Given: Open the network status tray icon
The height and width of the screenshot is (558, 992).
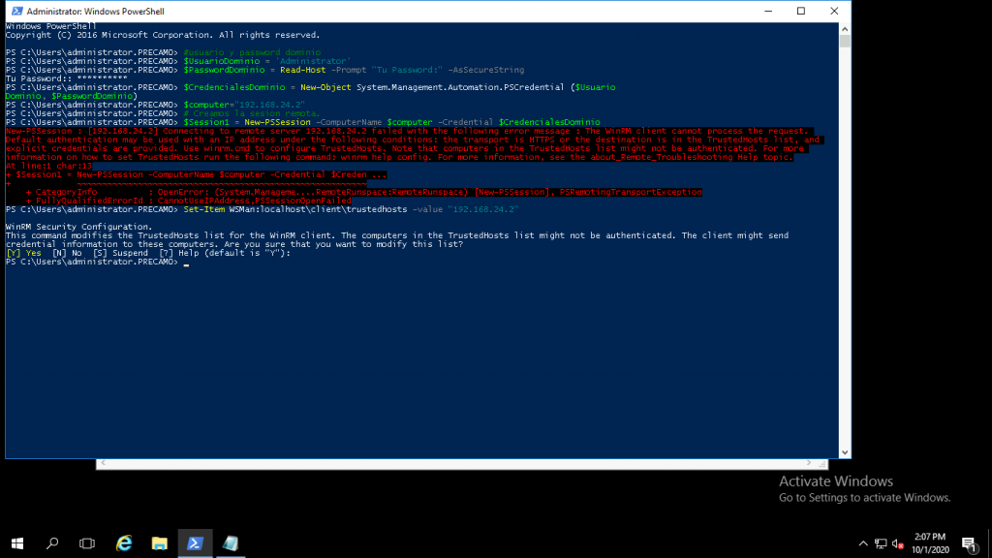Looking at the screenshot, I should [x=881, y=543].
